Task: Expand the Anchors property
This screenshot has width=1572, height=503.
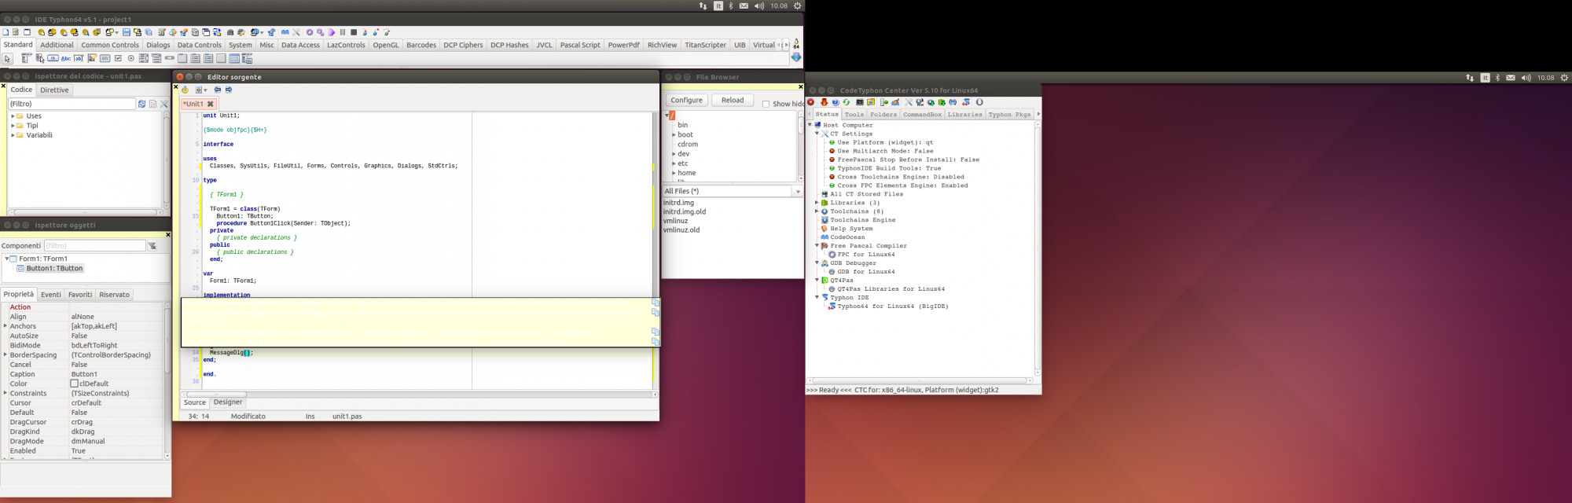Action: point(6,326)
